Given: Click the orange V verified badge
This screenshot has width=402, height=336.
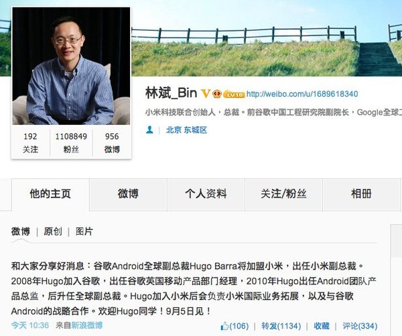Looking at the screenshot, I should pos(206,94).
